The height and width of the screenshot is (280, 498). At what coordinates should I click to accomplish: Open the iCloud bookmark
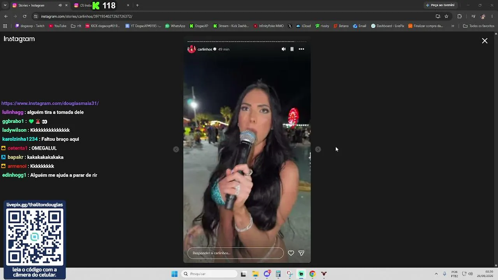click(x=303, y=26)
